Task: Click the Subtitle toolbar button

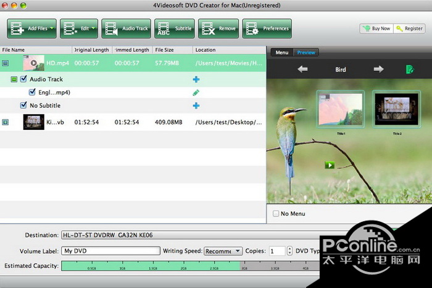Action: click(175, 28)
